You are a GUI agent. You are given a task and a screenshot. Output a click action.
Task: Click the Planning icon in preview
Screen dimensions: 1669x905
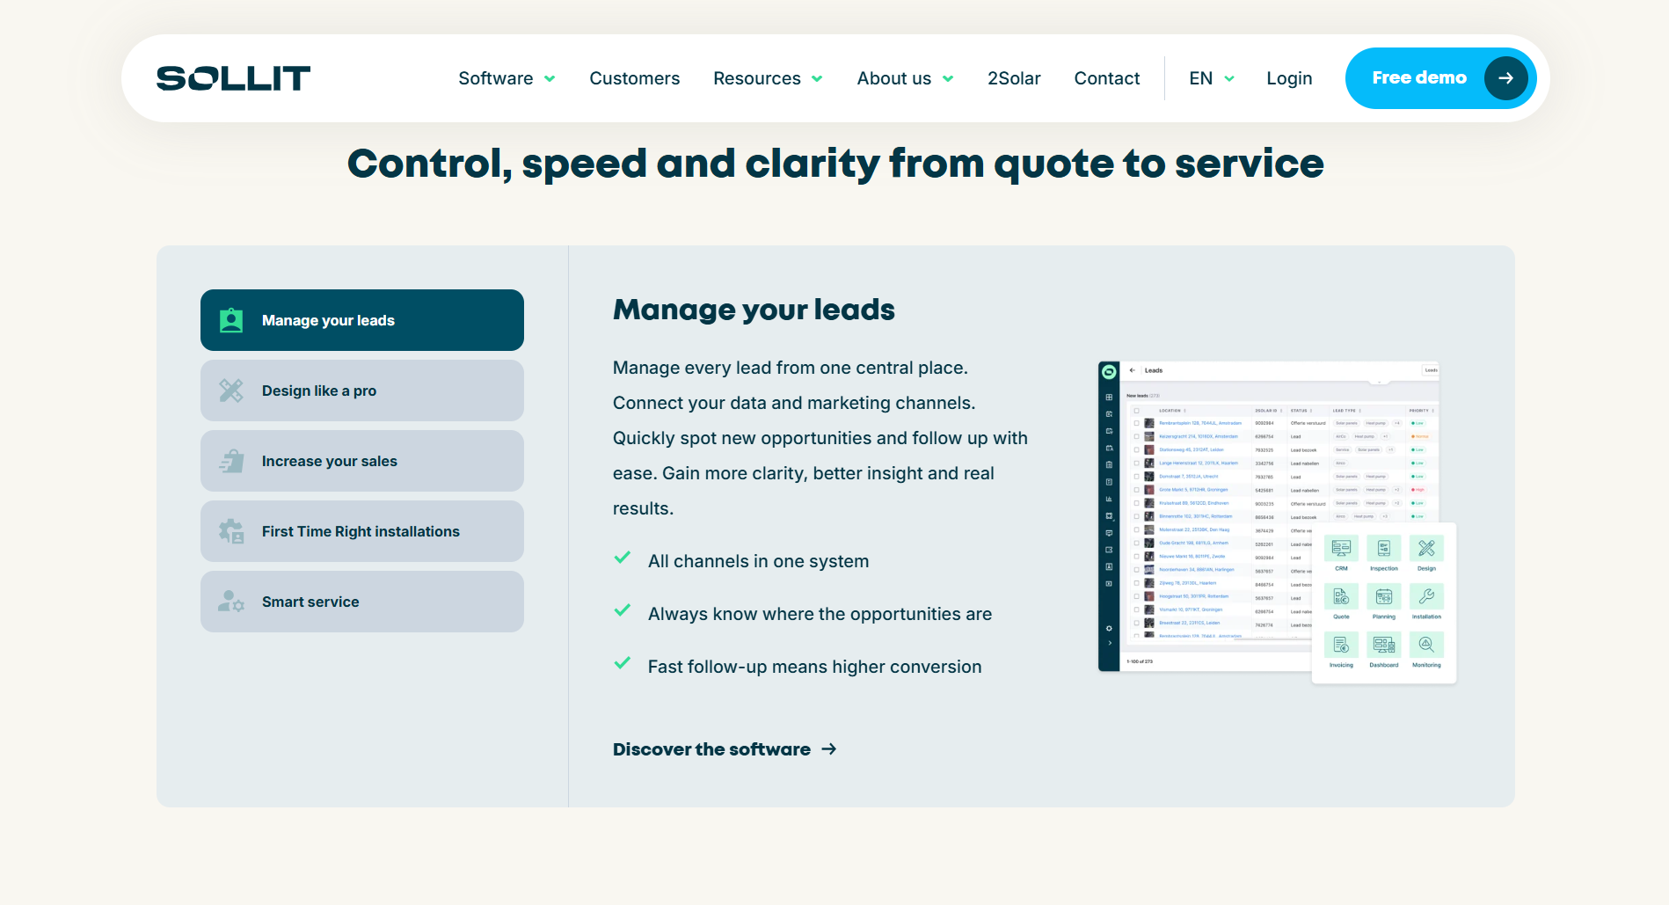click(x=1384, y=597)
